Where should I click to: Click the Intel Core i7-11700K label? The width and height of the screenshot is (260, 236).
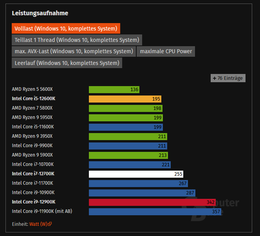32,183
